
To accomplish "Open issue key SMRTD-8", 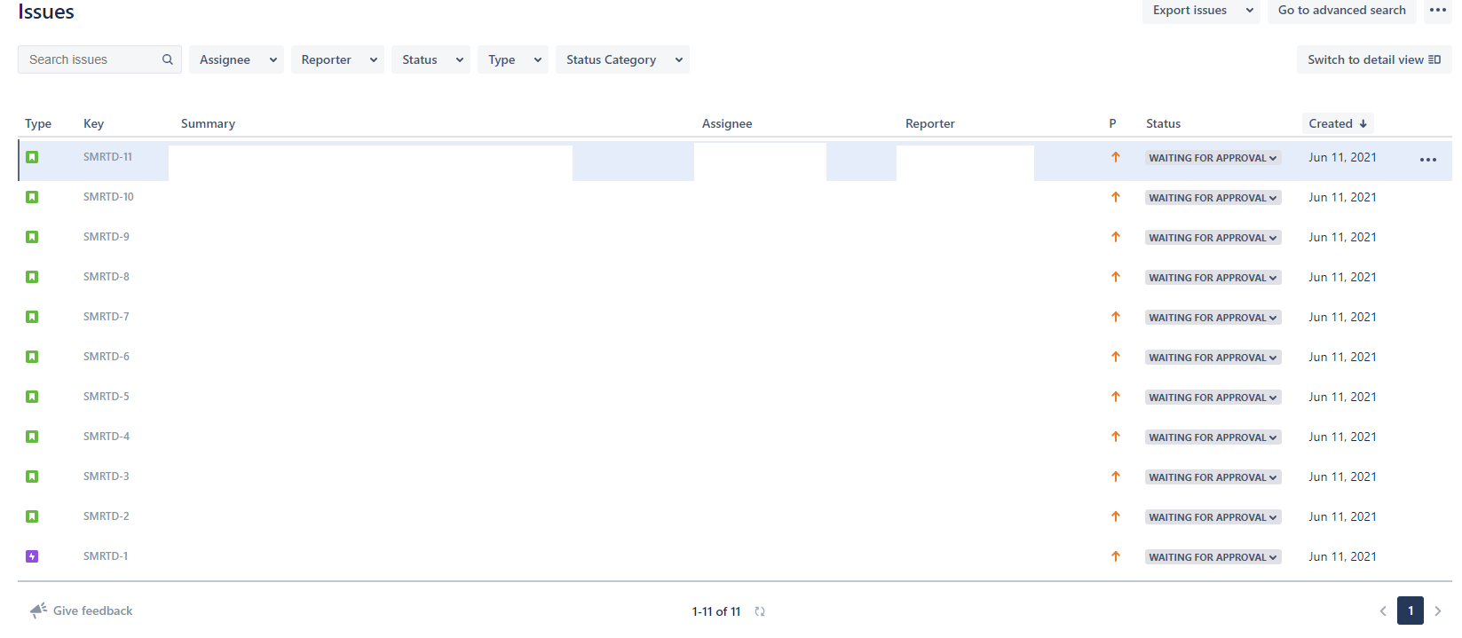I will (x=107, y=277).
